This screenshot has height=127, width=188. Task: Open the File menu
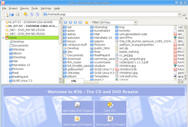click(4, 8)
